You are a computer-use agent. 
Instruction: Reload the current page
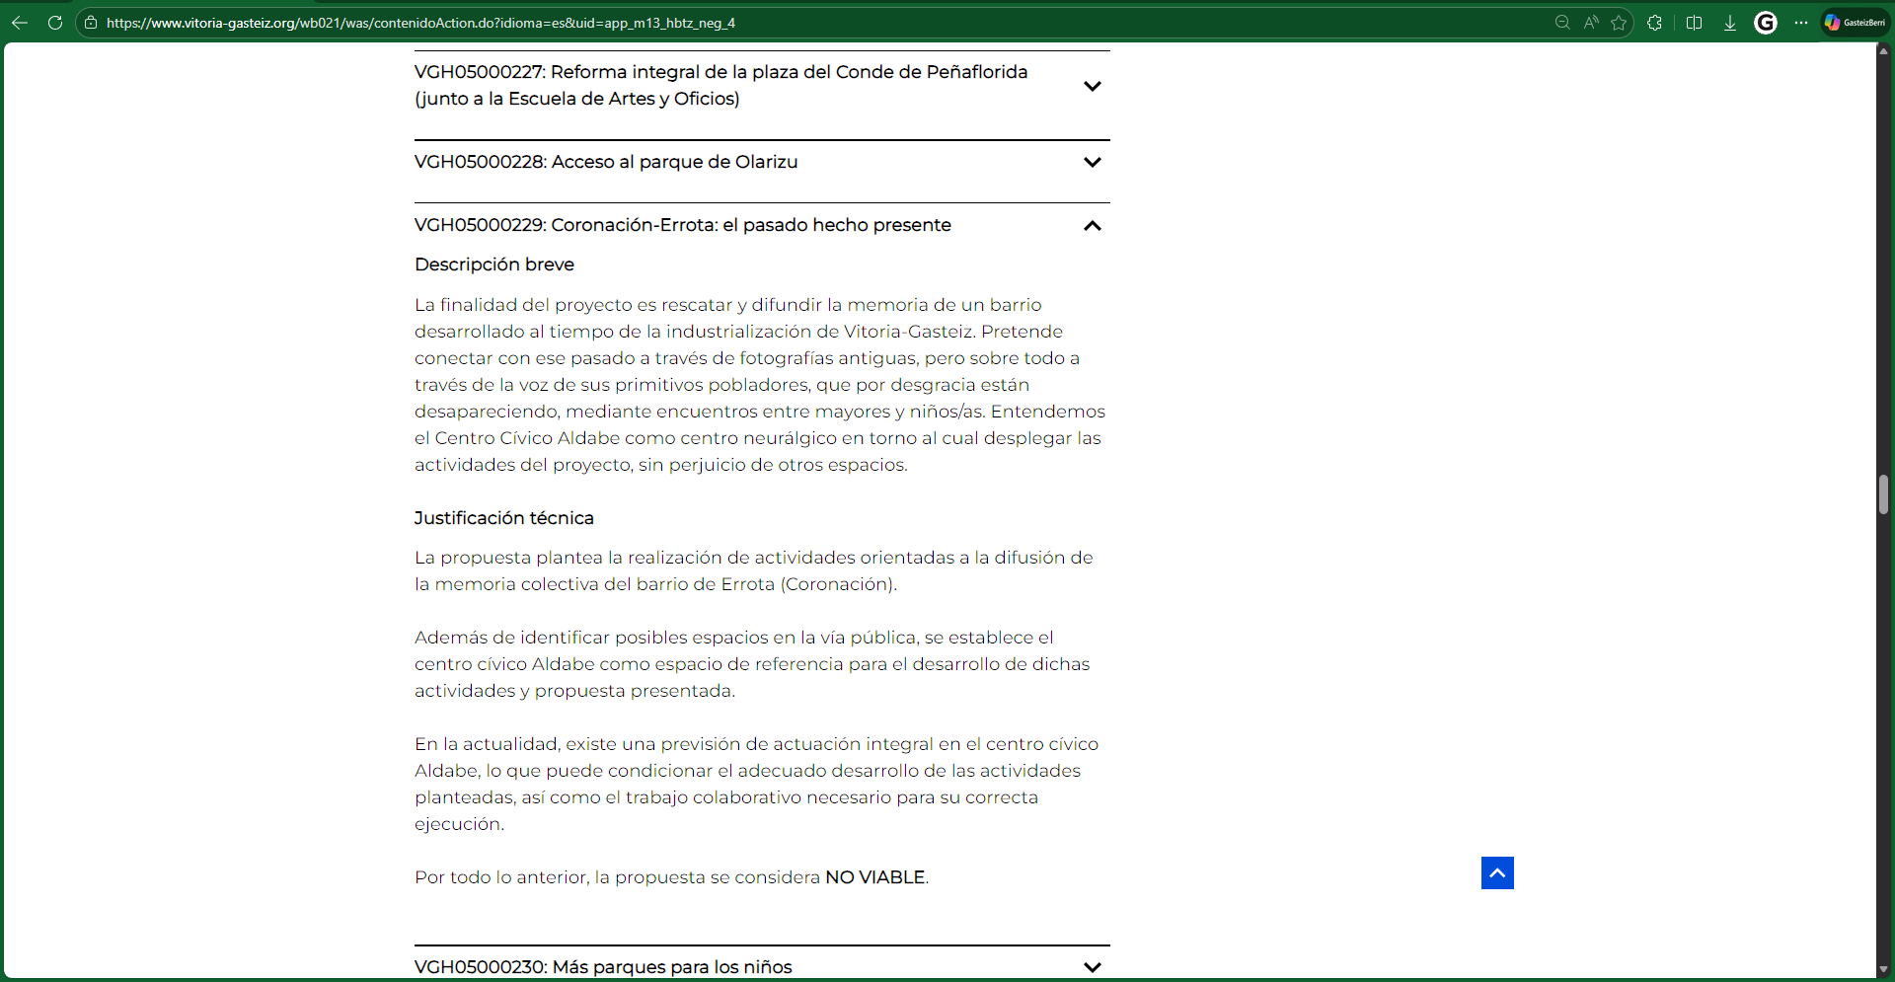(55, 23)
